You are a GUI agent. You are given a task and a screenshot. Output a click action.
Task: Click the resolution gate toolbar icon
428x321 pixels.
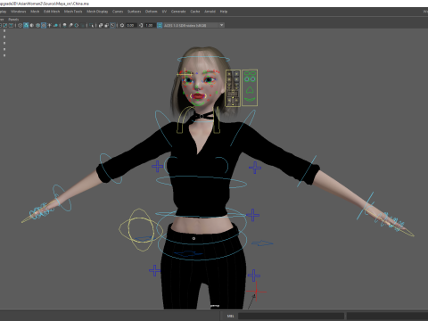click(11, 25)
